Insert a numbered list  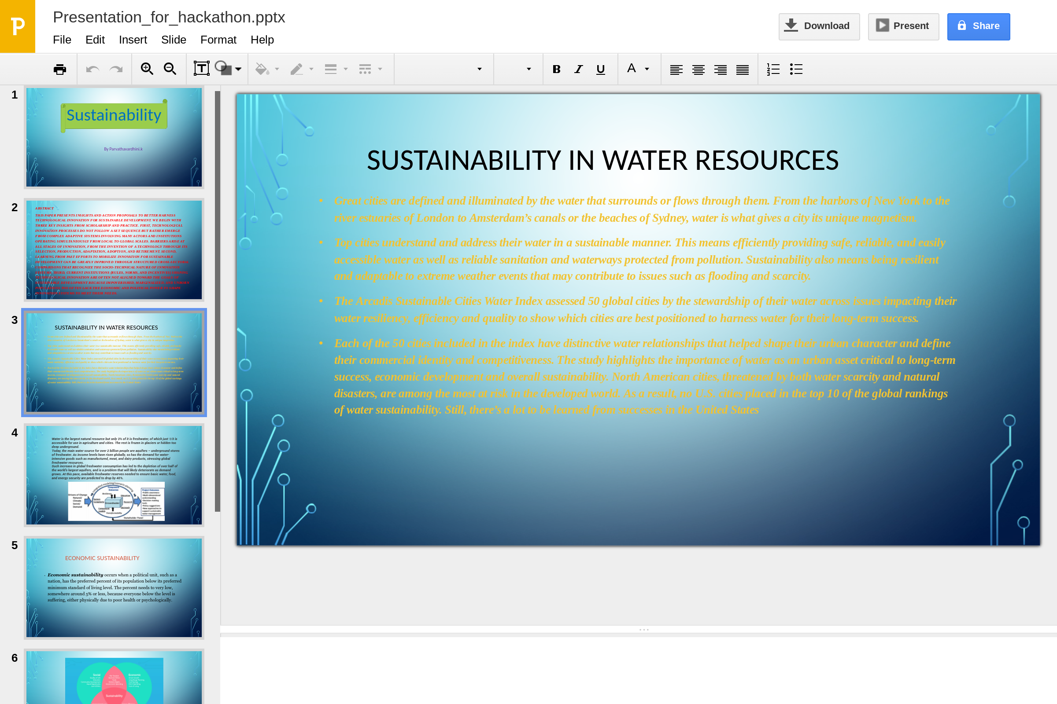pos(773,69)
